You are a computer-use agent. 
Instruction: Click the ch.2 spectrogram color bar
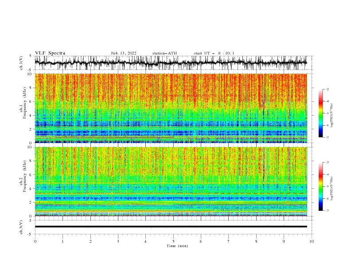321,186
